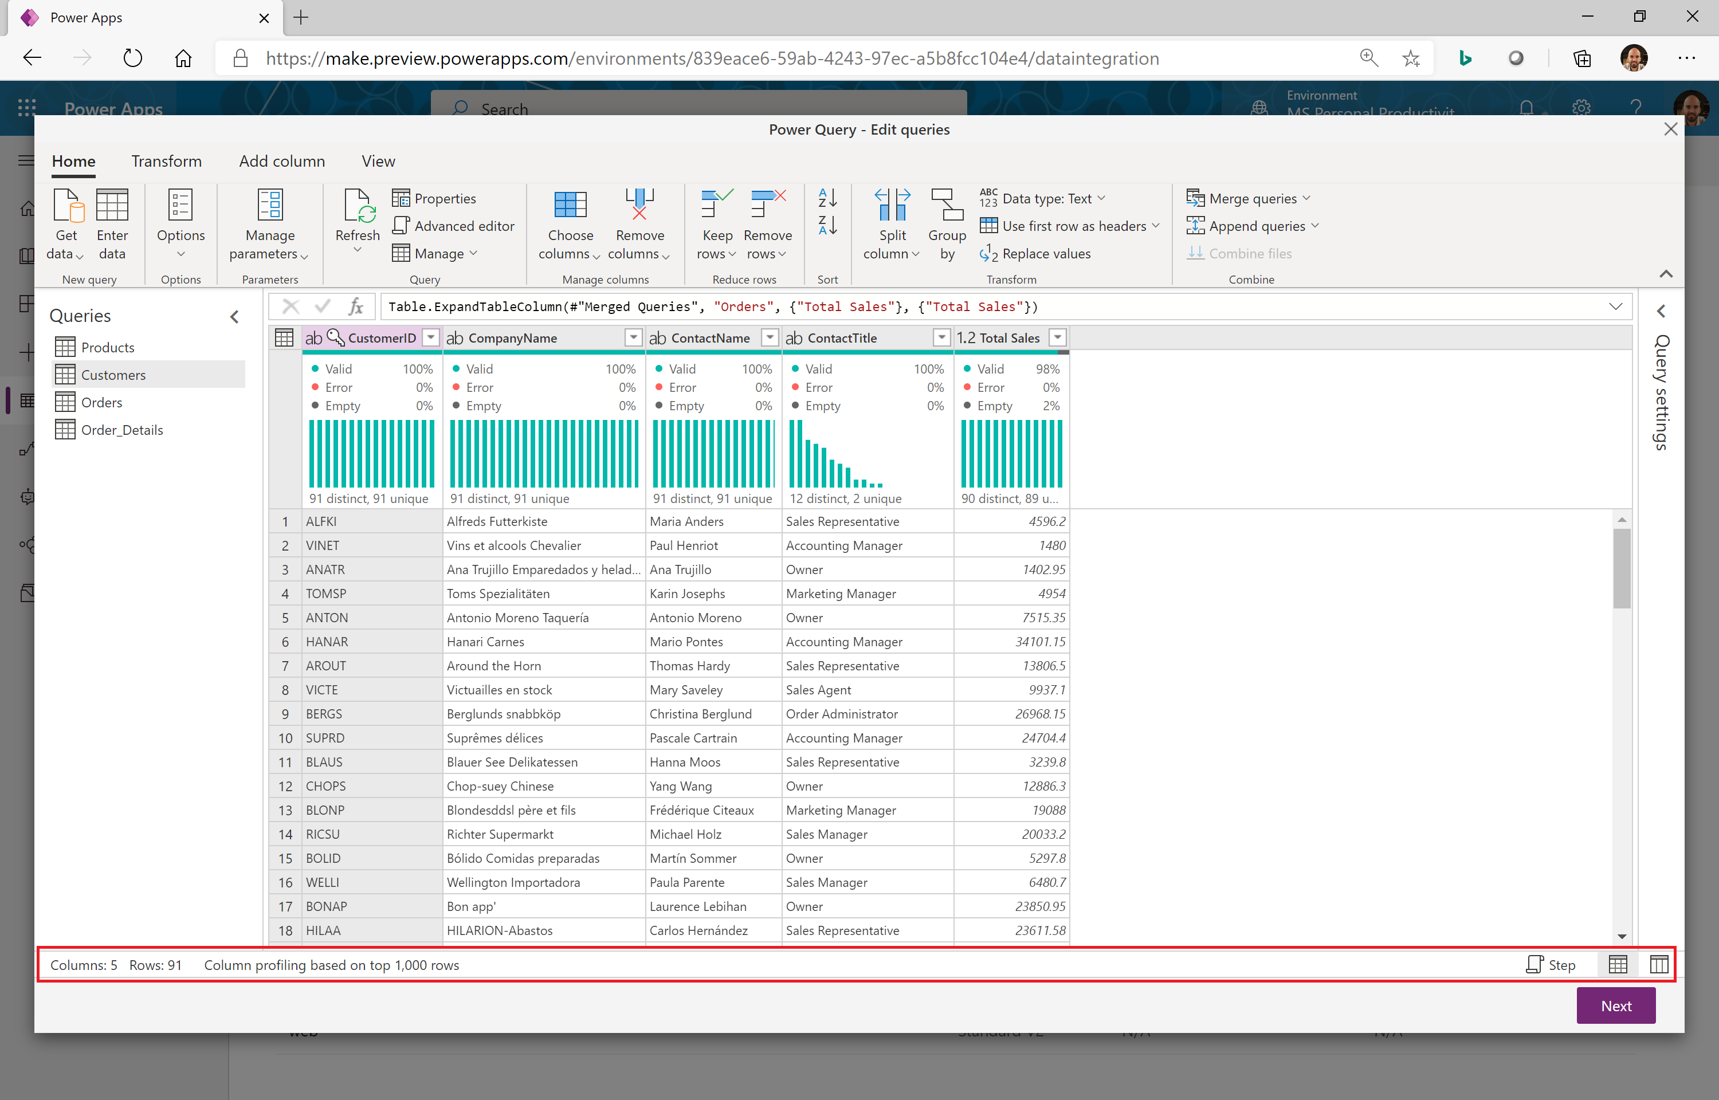This screenshot has height=1100, width=1719.
Task: Open the Add column tab
Action: [x=281, y=162]
